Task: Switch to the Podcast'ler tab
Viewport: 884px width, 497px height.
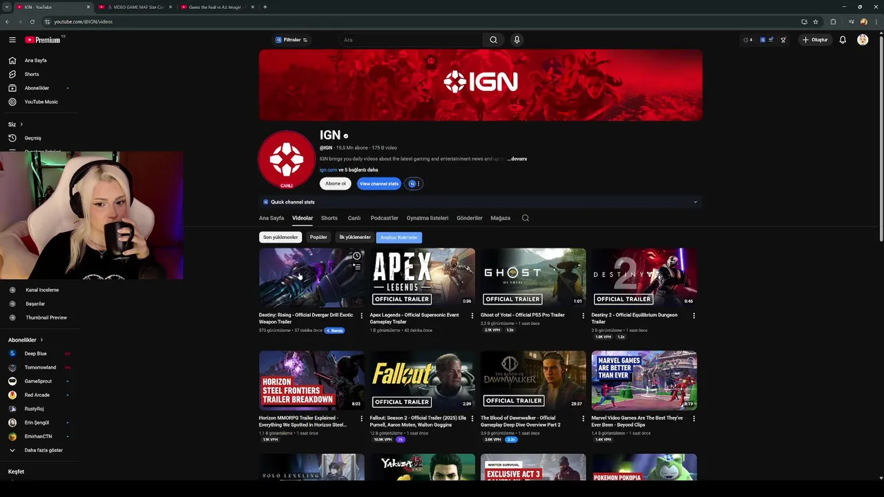Action: (384, 218)
